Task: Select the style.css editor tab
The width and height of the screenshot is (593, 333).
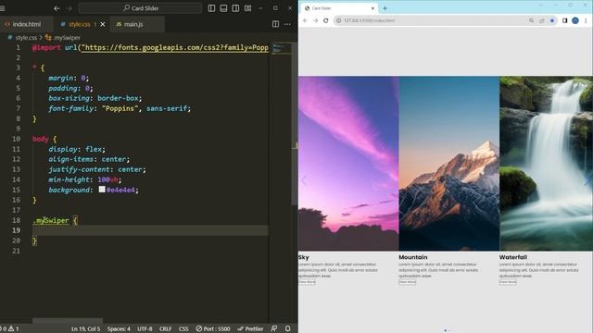Action: tap(80, 24)
